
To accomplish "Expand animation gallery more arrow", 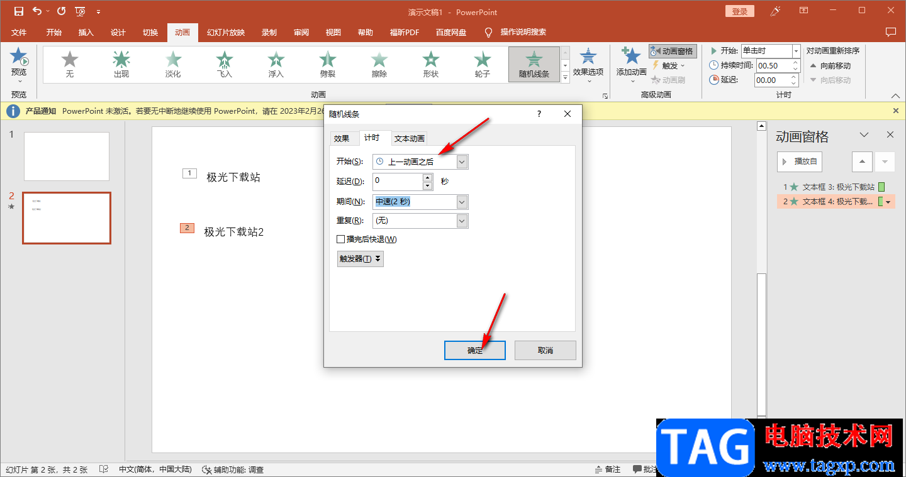I will tap(565, 78).
